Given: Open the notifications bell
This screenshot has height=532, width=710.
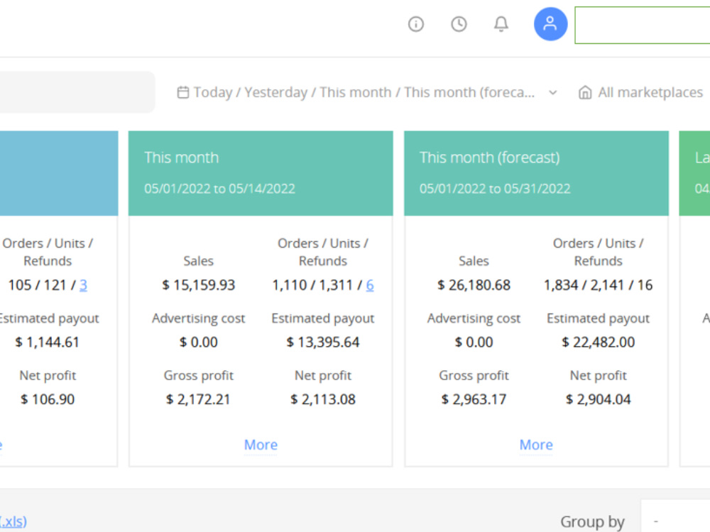Looking at the screenshot, I should pos(501,24).
